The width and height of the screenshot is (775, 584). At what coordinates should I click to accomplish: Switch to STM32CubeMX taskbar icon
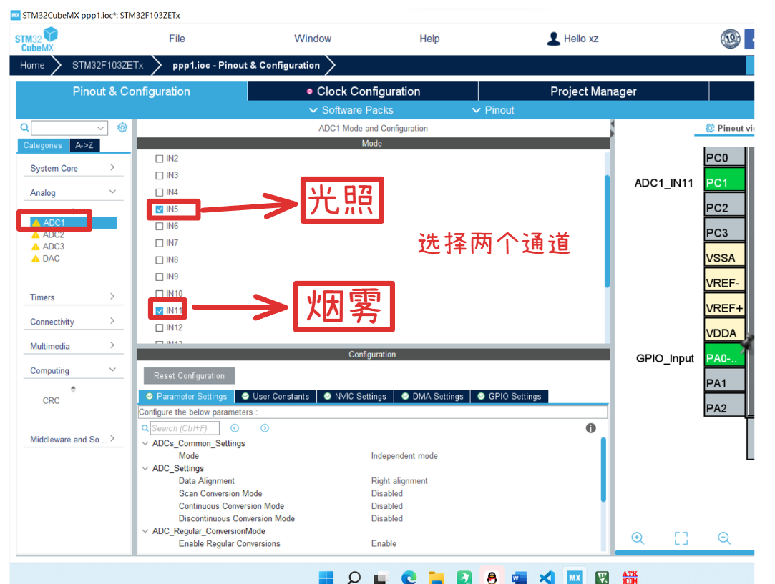click(575, 577)
